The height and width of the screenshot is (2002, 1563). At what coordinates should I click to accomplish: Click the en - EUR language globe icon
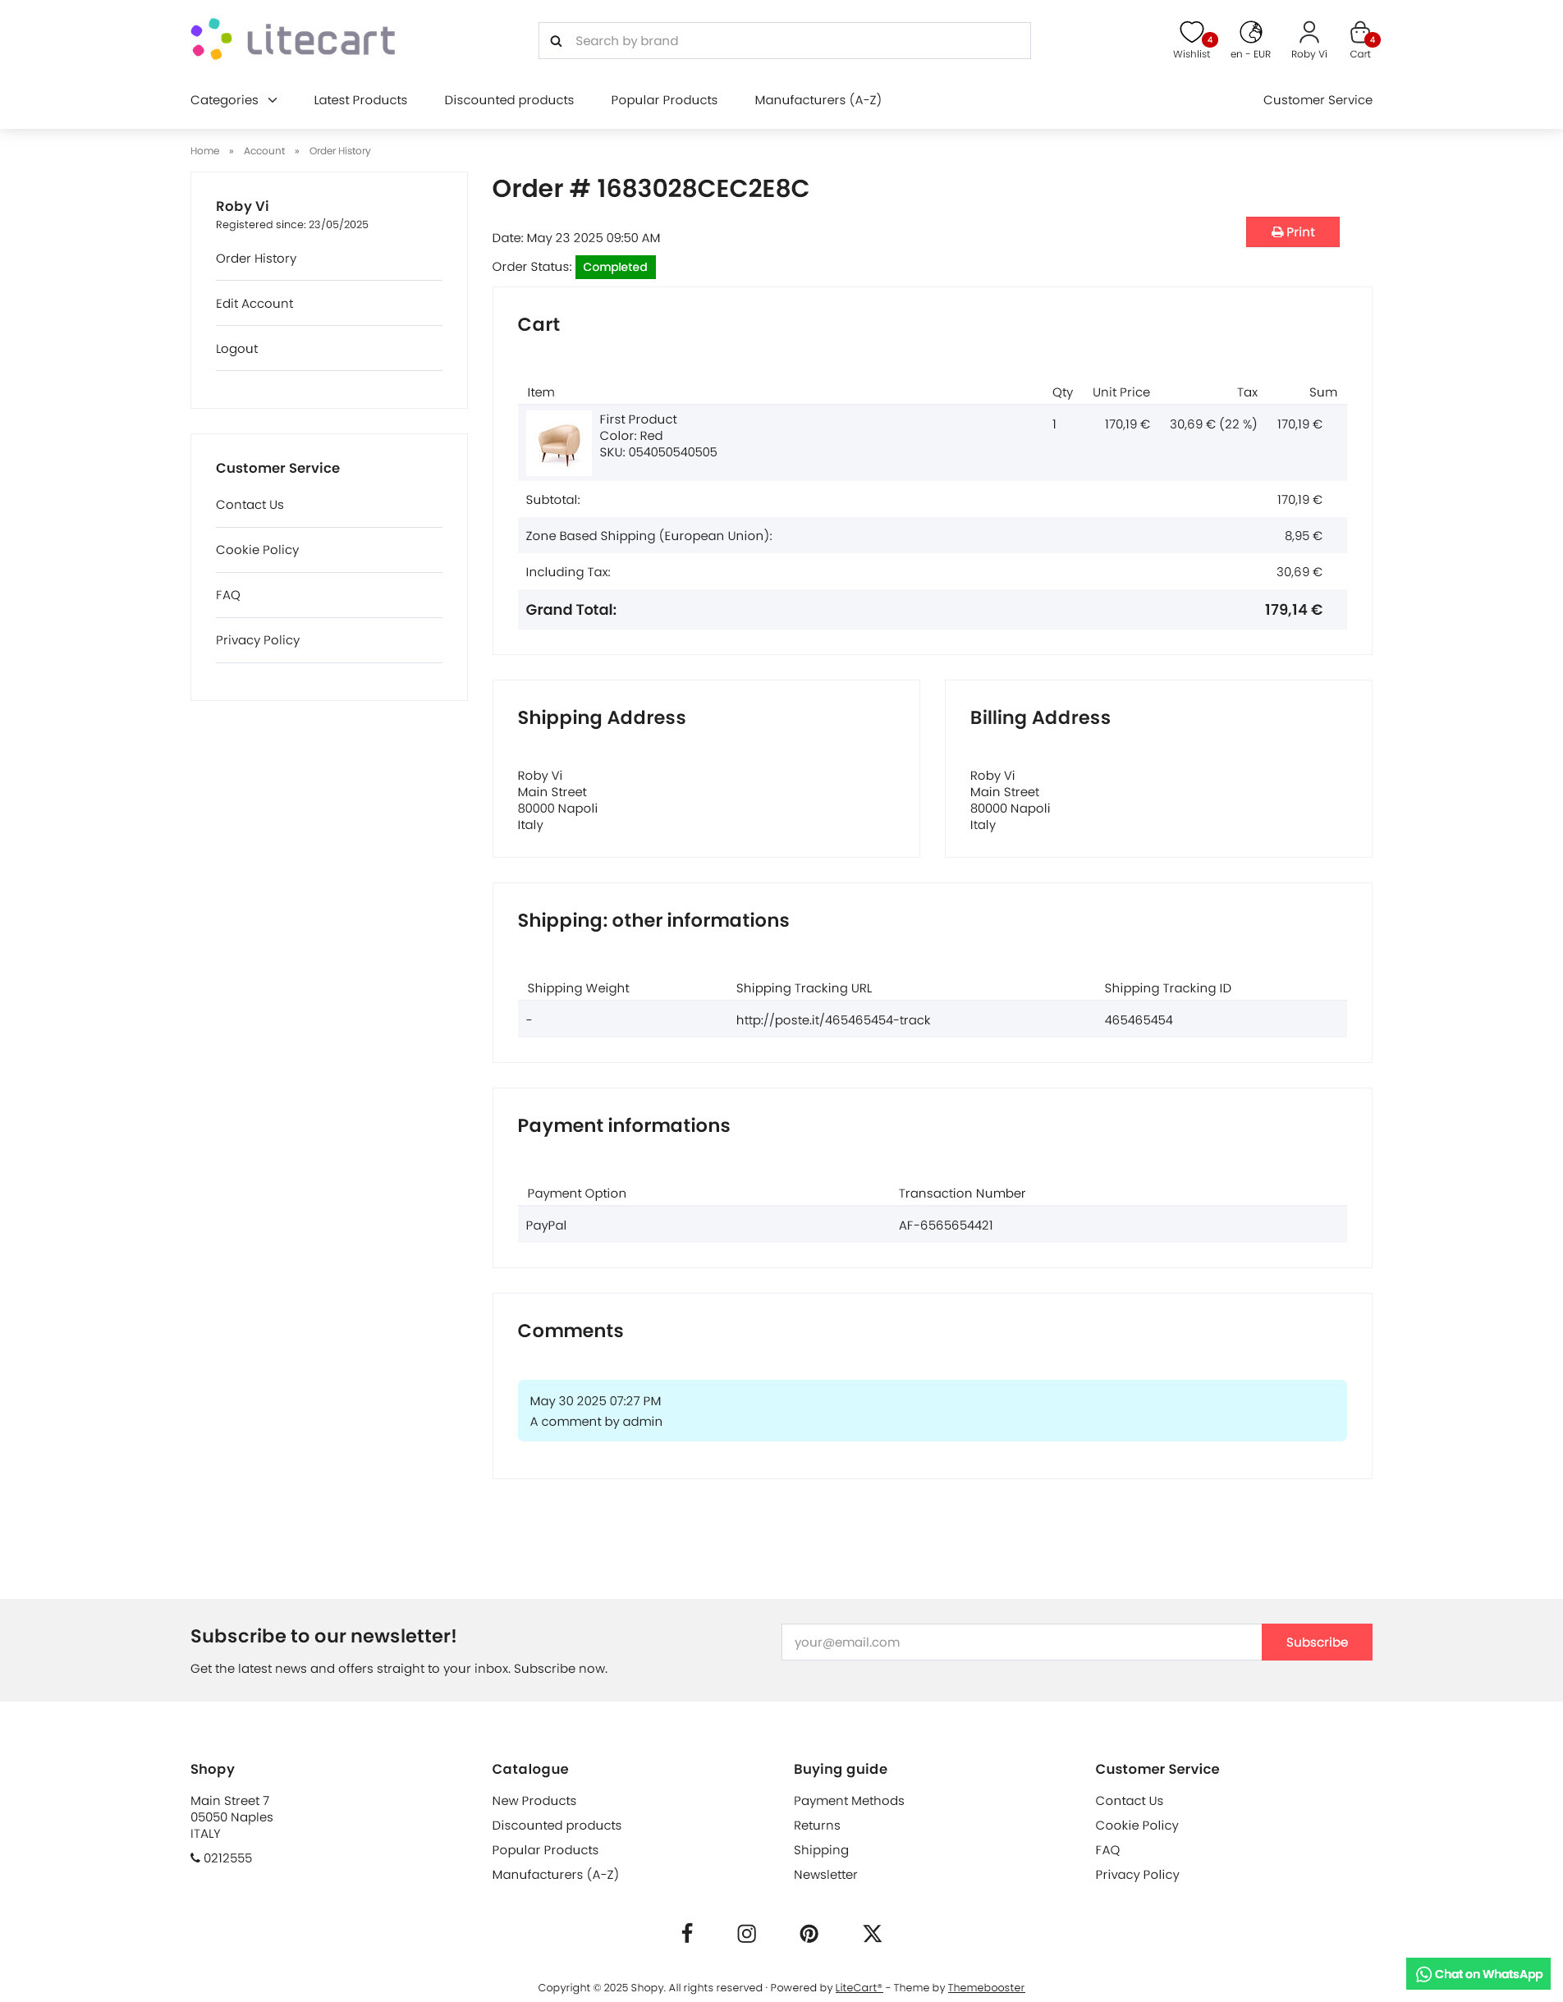pyautogui.click(x=1249, y=34)
